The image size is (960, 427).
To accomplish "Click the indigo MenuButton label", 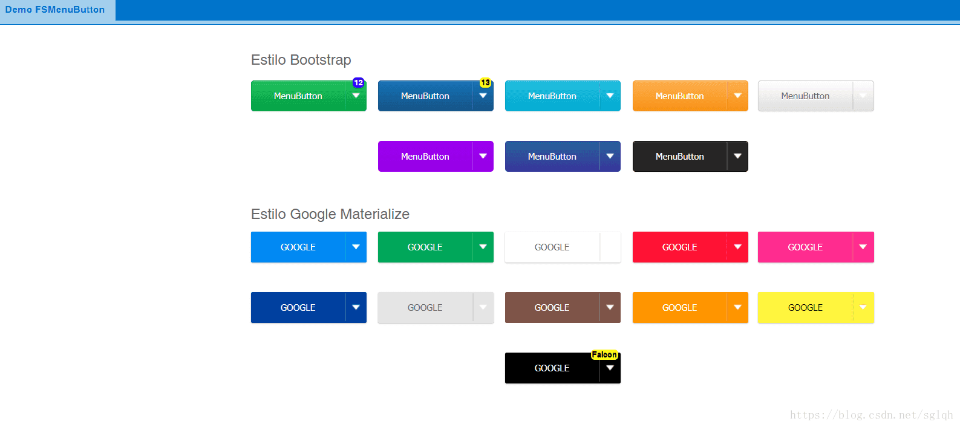I will click(552, 157).
